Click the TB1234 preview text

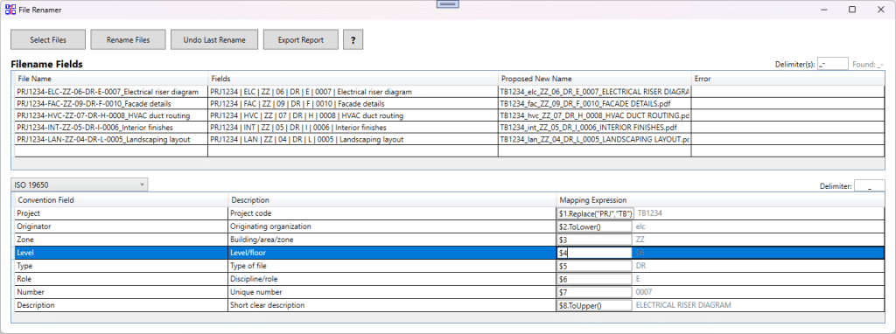(x=650, y=213)
